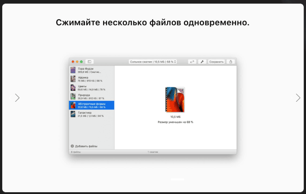Click the Добавить файлы label

pos(86,146)
